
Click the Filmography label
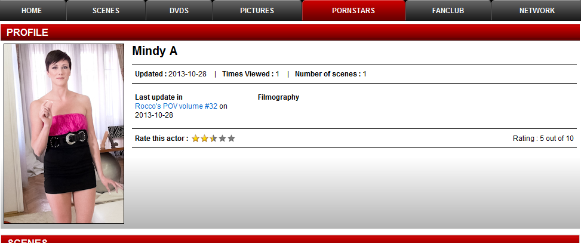coord(278,97)
